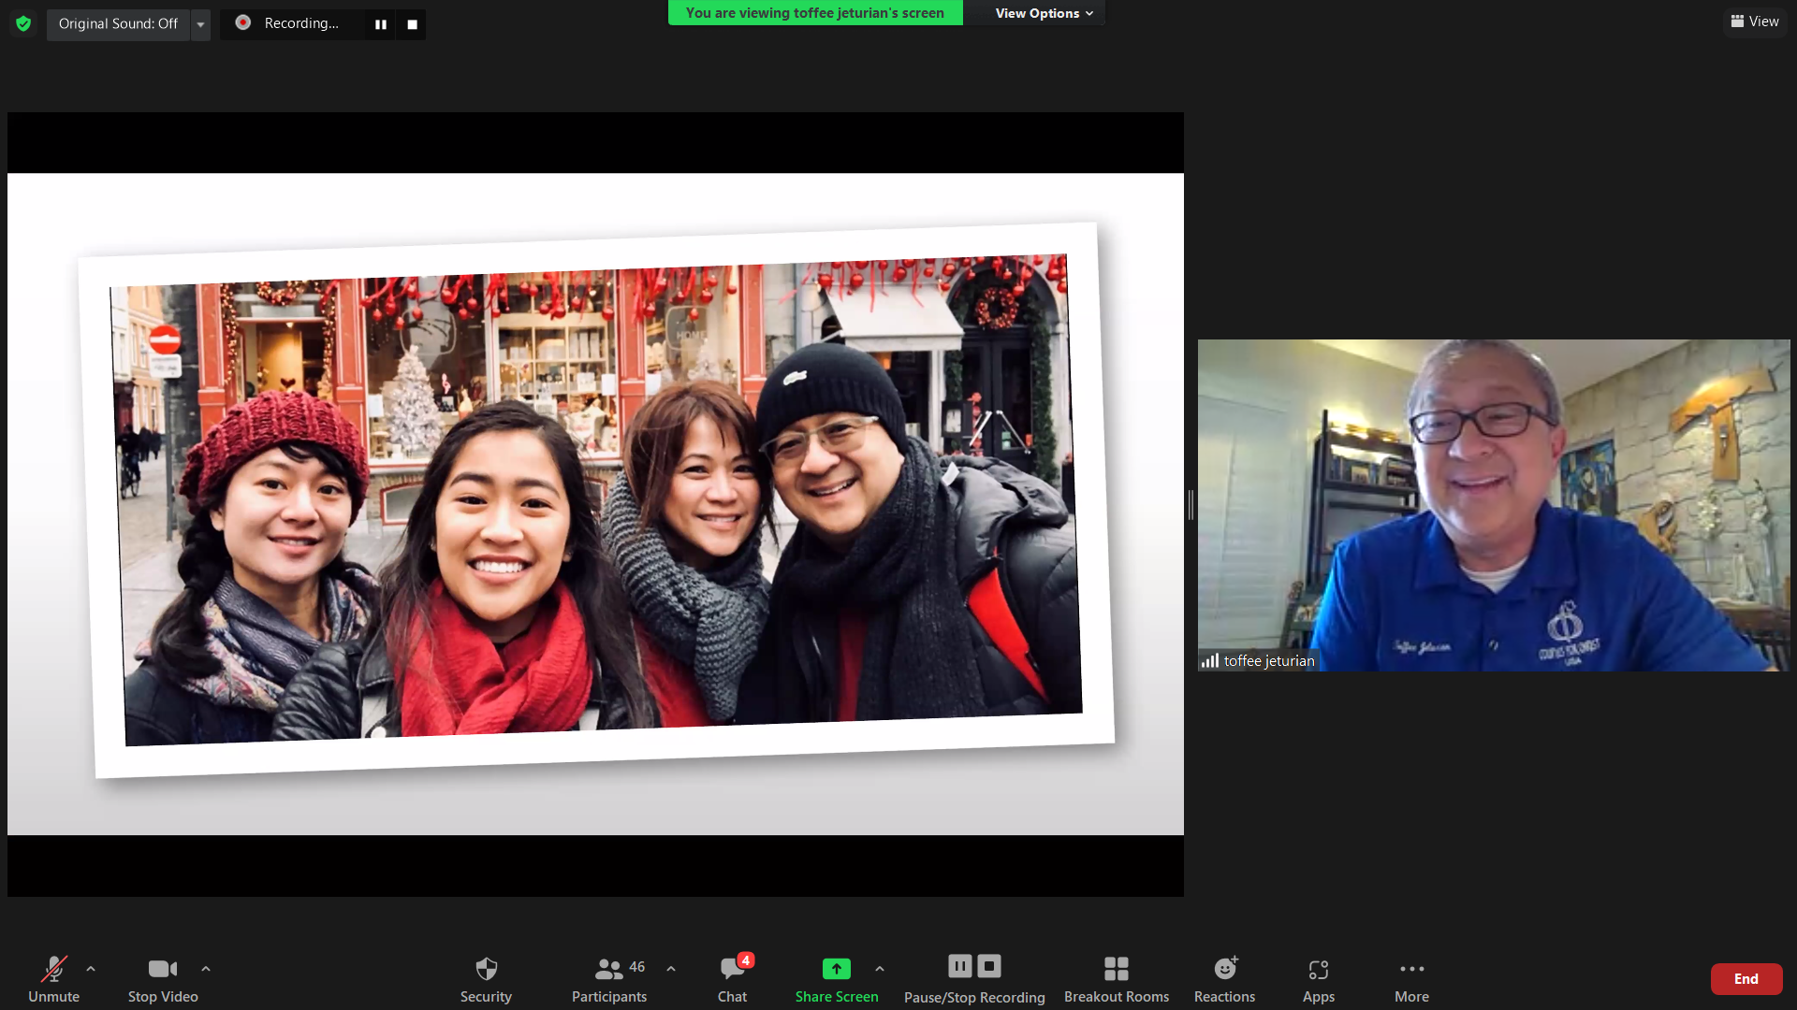Open Participants panel

(609, 979)
